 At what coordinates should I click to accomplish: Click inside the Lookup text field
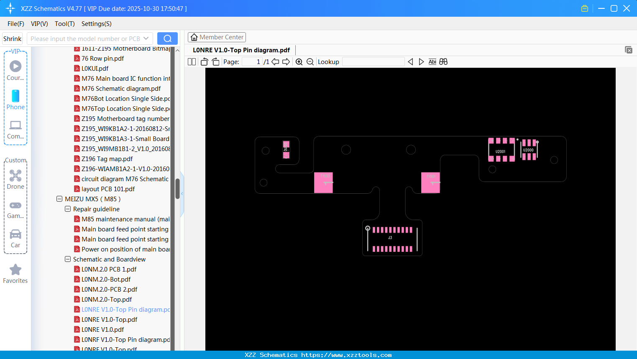pos(372,62)
